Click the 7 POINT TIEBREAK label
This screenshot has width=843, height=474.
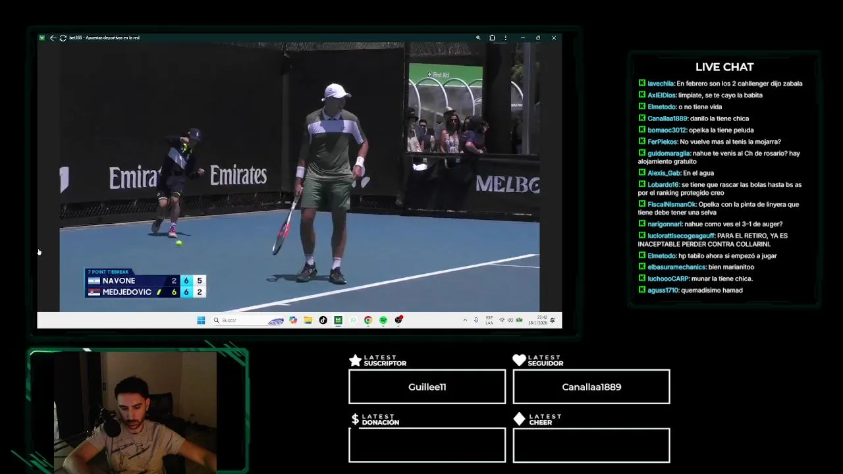108,272
